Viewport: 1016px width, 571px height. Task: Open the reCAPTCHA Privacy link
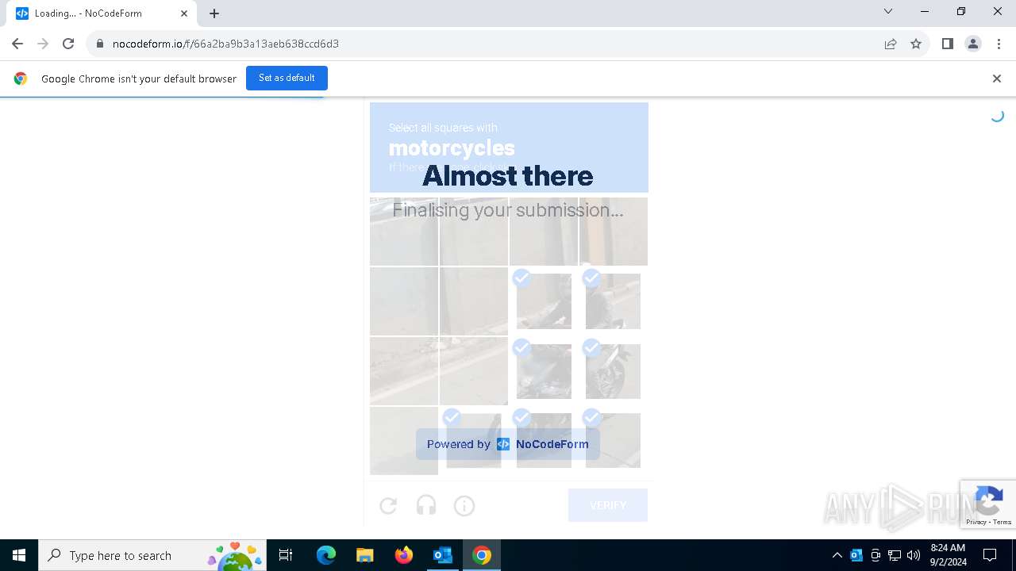click(x=976, y=522)
